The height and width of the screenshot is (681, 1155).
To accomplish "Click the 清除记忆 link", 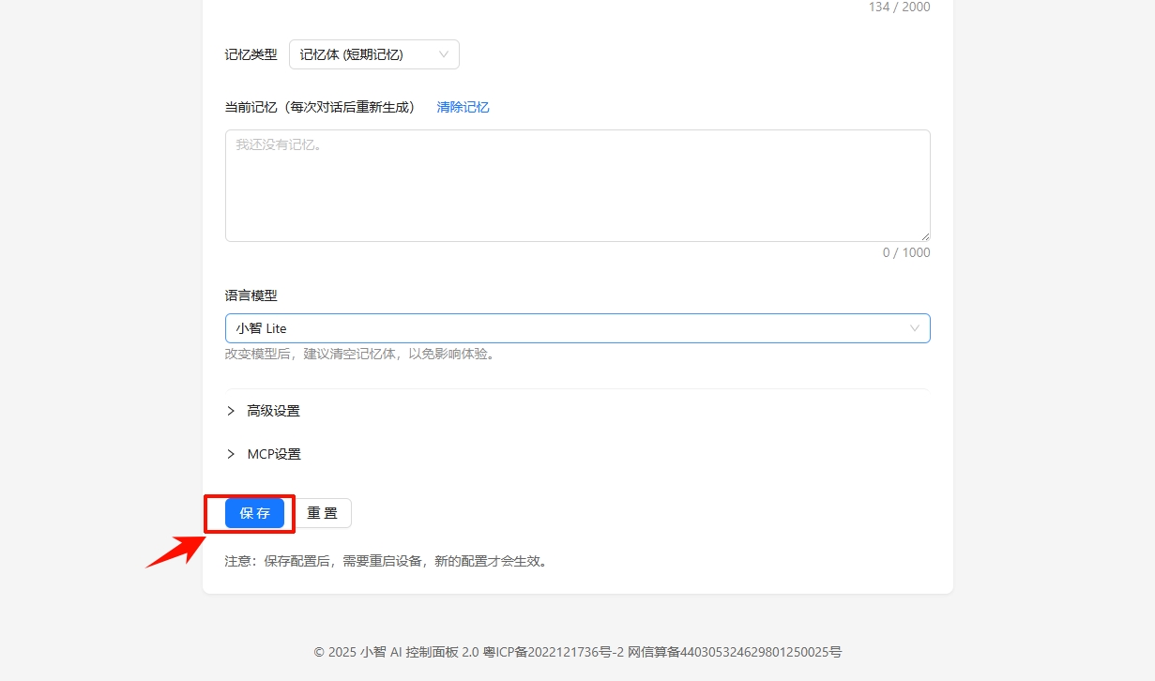I will pos(463,107).
